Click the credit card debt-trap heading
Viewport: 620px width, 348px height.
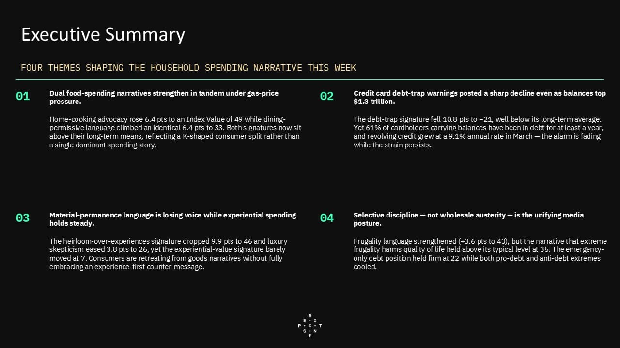[480, 97]
